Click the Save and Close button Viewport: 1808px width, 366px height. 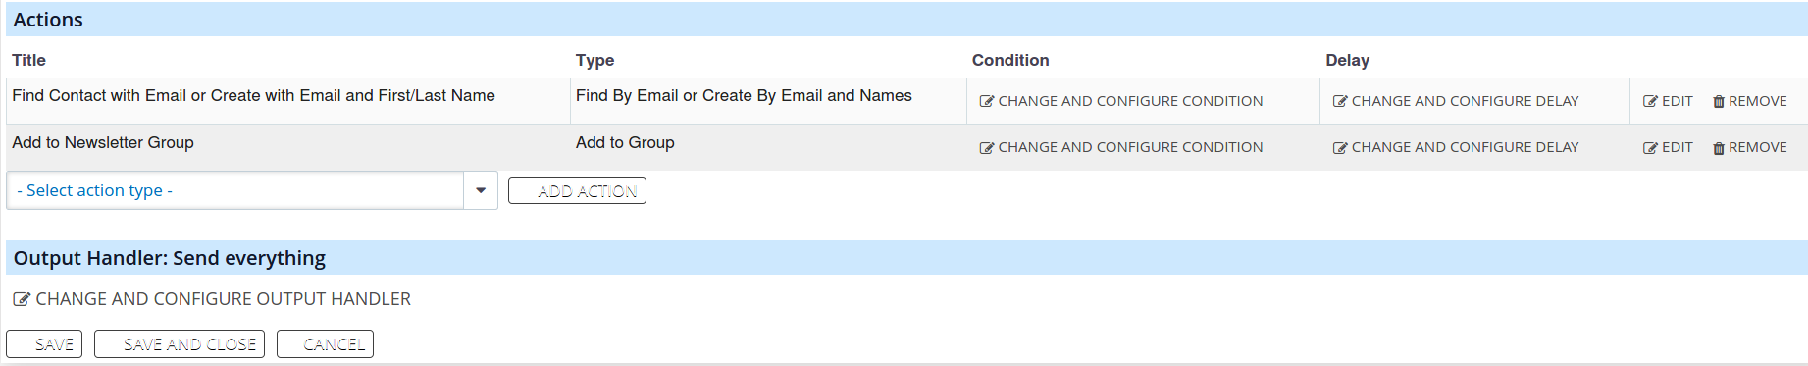click(x=180, y=344)
